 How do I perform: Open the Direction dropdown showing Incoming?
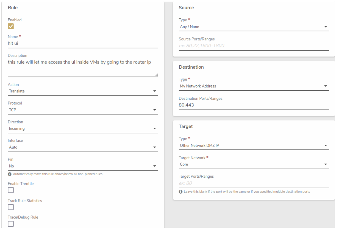tap(83, 128)
